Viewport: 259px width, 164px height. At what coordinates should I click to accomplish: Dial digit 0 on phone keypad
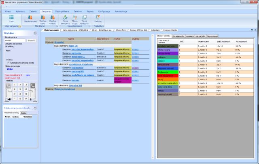(x=20, y=99)
